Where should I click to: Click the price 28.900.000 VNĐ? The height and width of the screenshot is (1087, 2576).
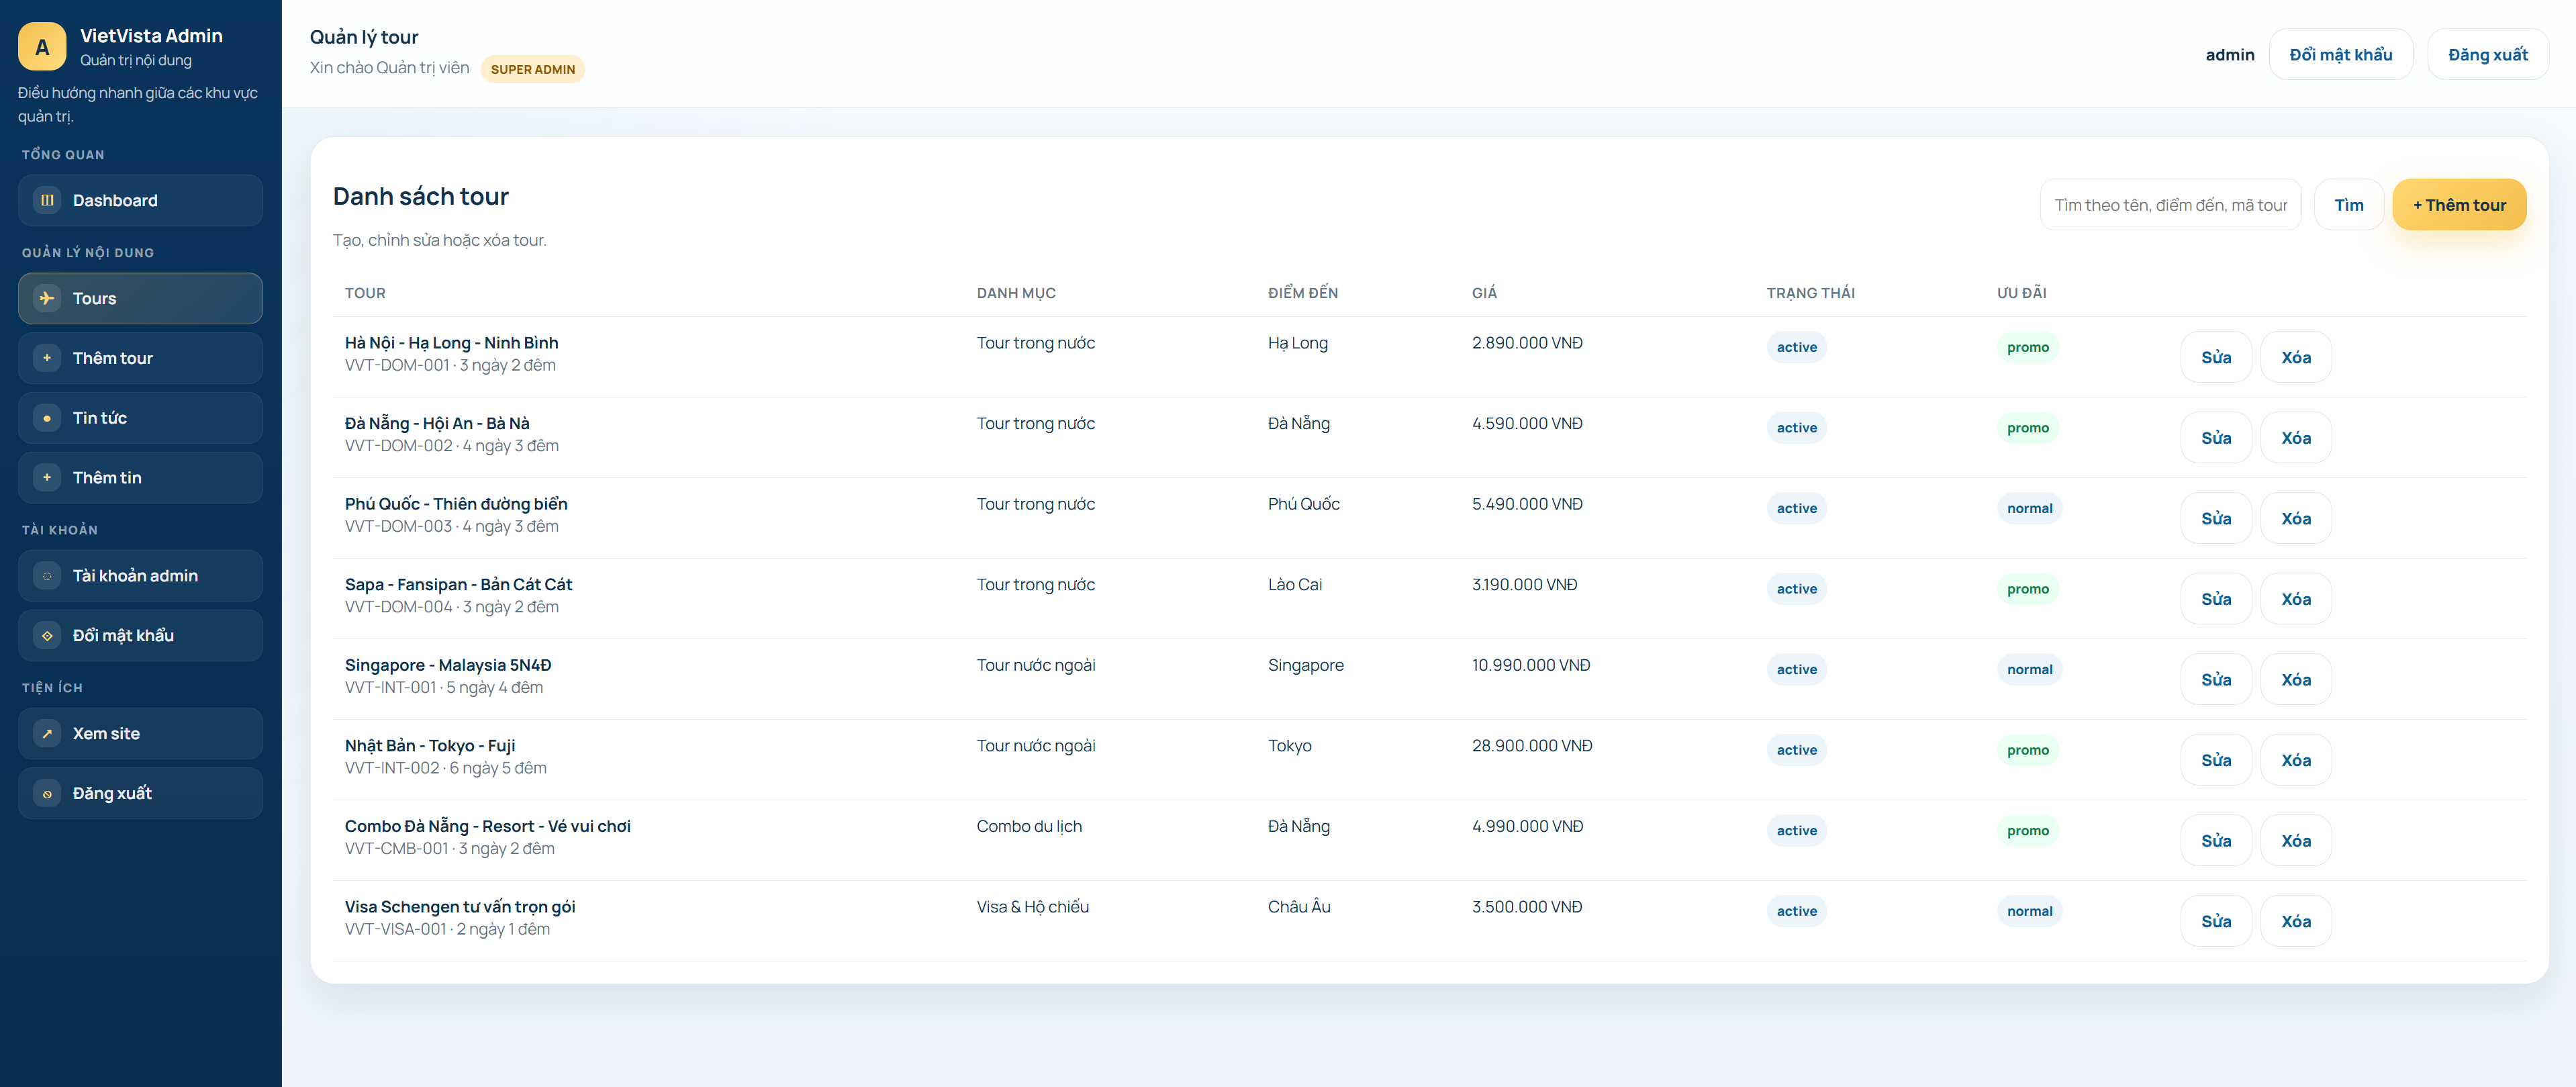(1532, 746)
